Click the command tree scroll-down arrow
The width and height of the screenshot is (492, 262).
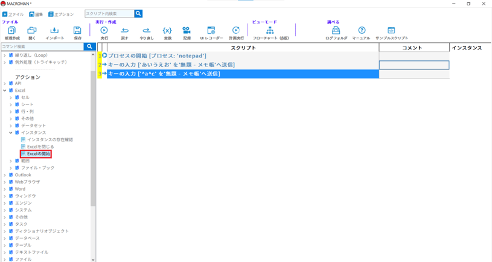pyautogui.click(x=93, y=260)
